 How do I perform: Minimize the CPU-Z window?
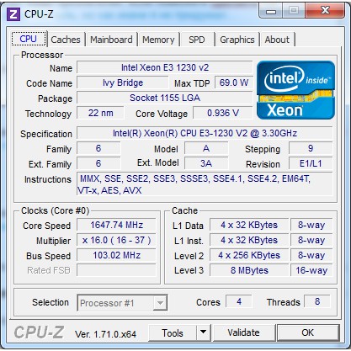271,11
